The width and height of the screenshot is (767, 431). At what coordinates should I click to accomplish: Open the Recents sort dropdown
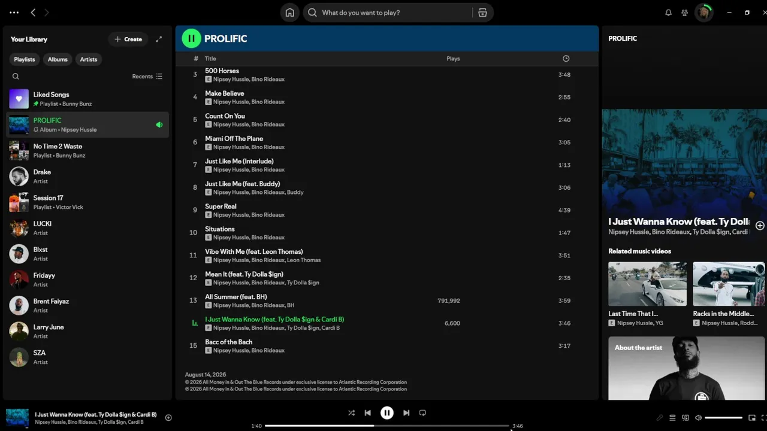(147, 77)
